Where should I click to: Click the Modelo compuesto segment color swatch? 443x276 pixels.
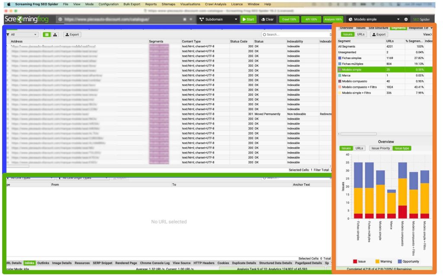coord(340,81)
